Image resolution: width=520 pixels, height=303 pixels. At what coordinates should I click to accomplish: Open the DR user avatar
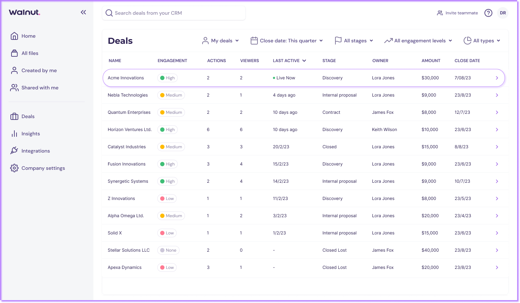coord(503,13)
